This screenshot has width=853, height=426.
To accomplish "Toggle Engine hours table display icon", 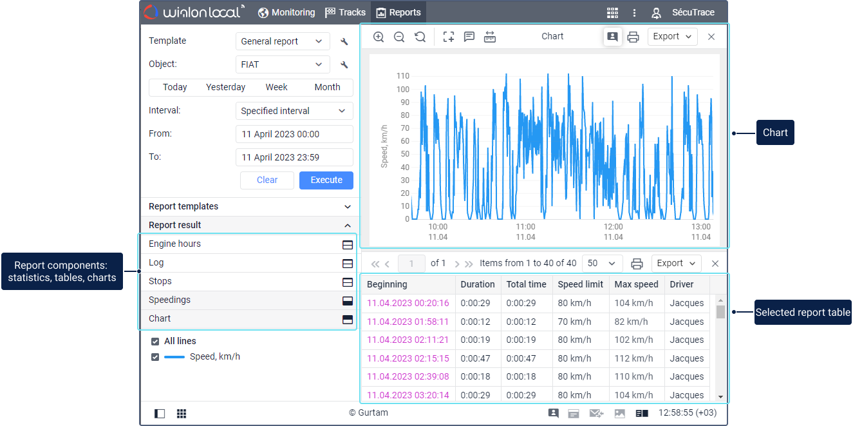I will 348,245.
